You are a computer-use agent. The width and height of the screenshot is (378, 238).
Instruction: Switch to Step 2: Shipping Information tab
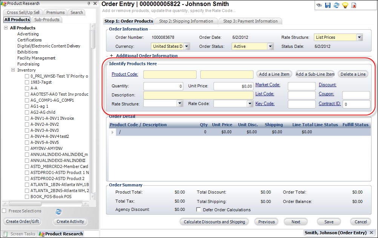(x=186, y=21)
